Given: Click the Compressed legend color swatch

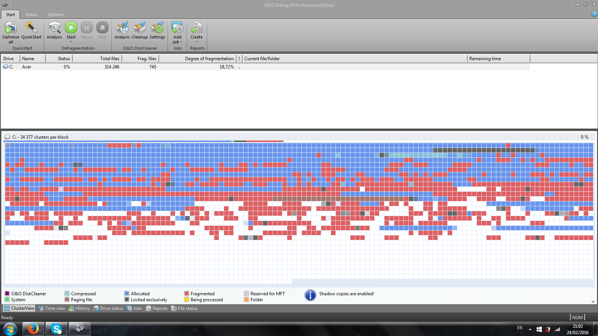Looking at the screenshot, I should tap(67, 293).
